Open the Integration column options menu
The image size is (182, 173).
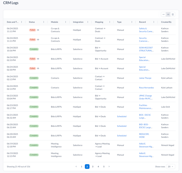[x=88, y=22]
